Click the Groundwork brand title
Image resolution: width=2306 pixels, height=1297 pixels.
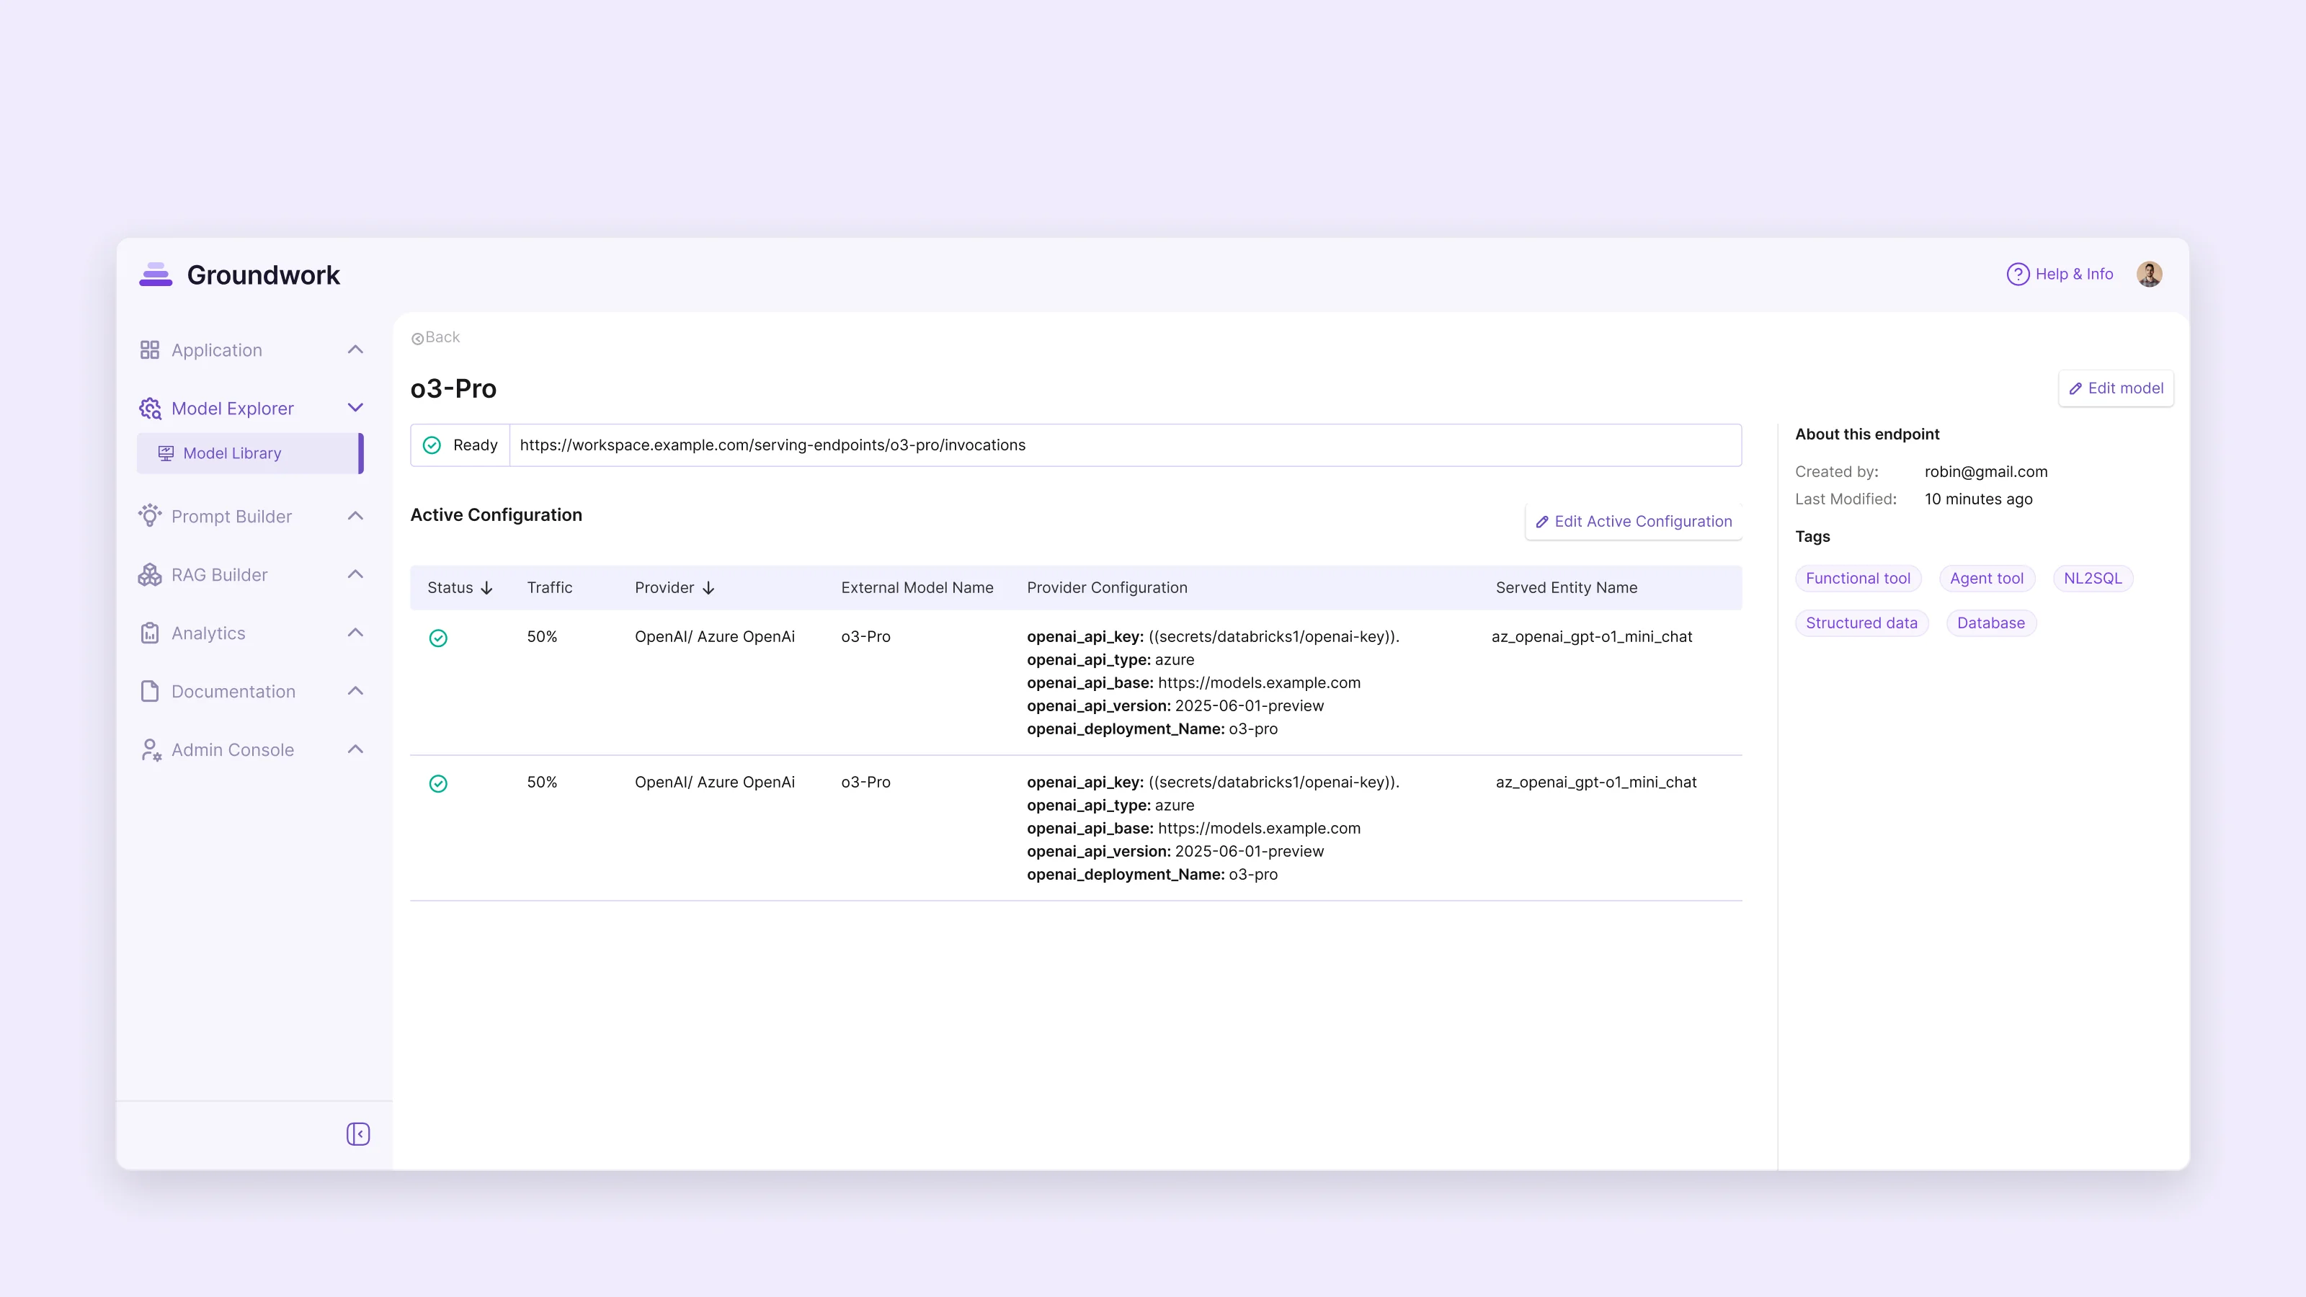(263, 275)
